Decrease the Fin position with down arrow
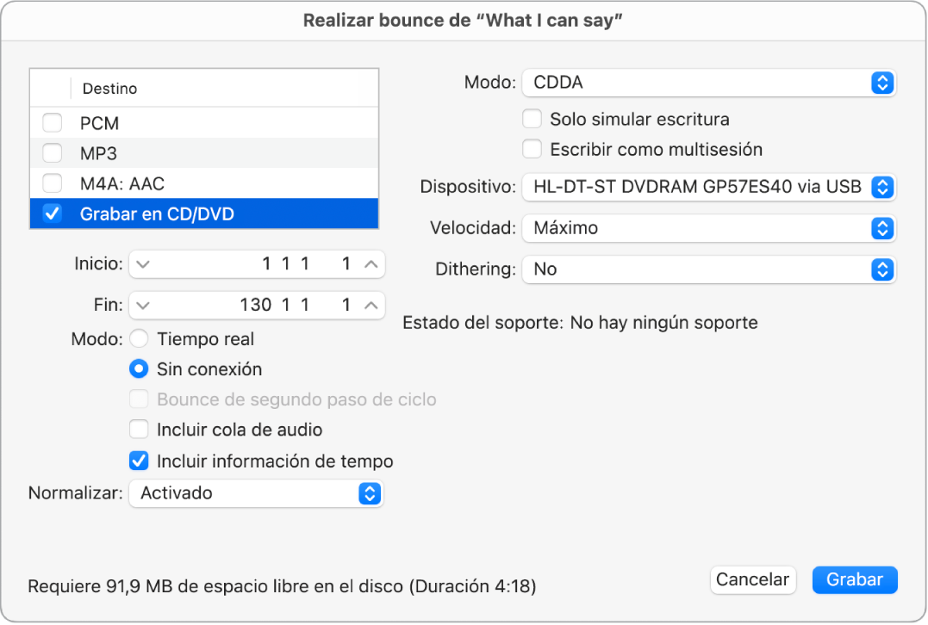The height and width of the screenshot is (625, 928). 144,305
